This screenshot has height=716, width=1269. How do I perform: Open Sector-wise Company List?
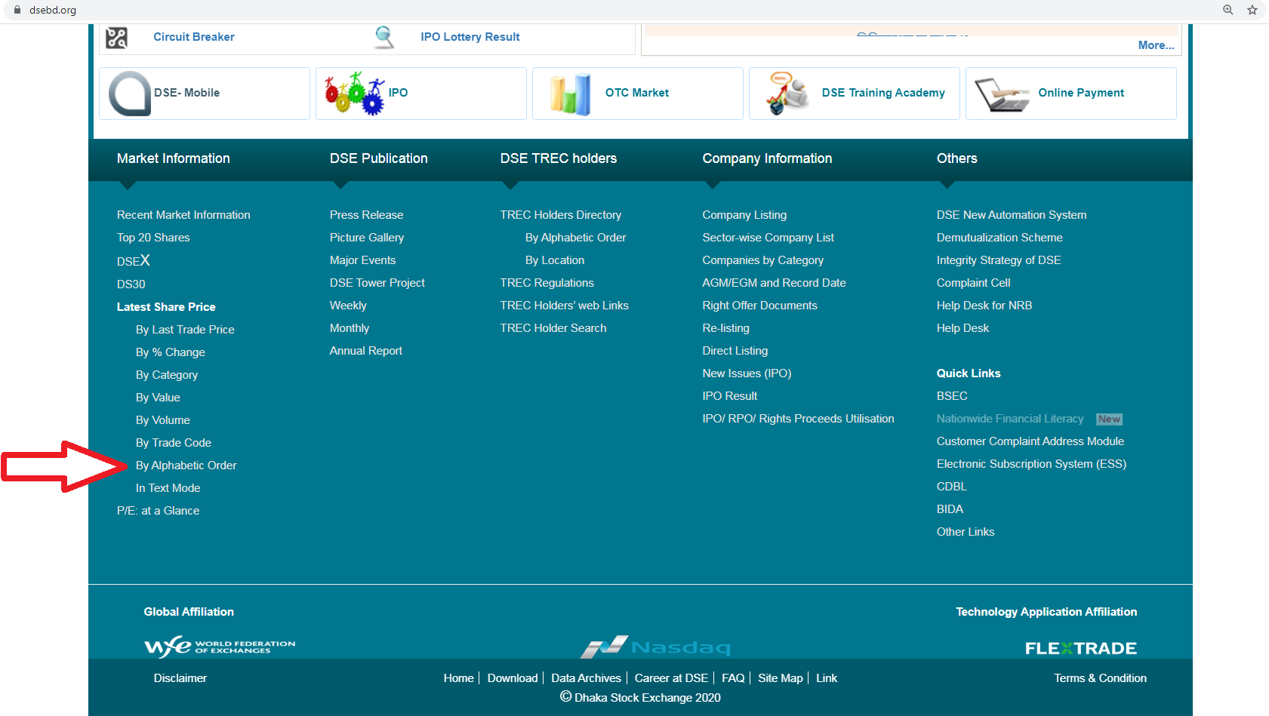pos(768,238)
